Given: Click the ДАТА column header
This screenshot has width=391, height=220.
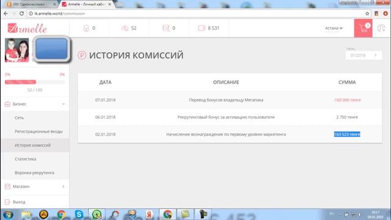Looking at the screenshot, I should click(x=105, y=82).
